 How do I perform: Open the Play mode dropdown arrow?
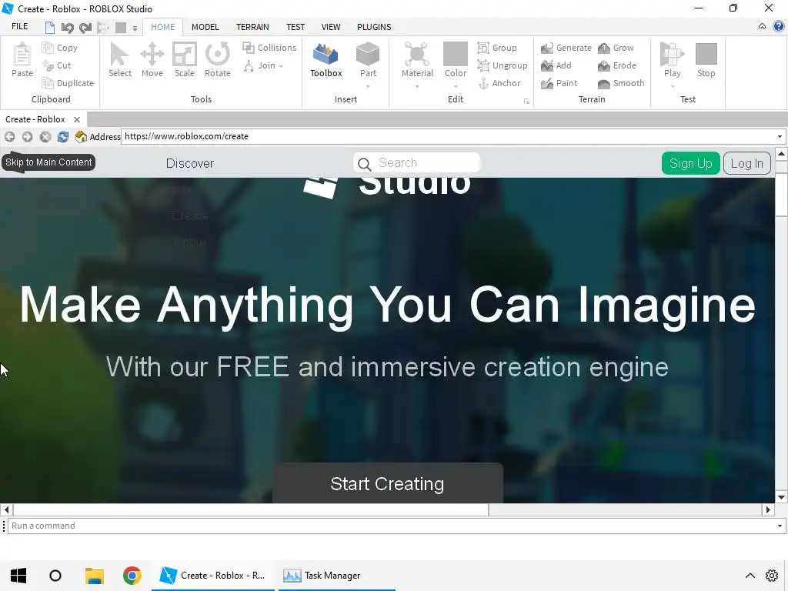click(x=672, y=86)
